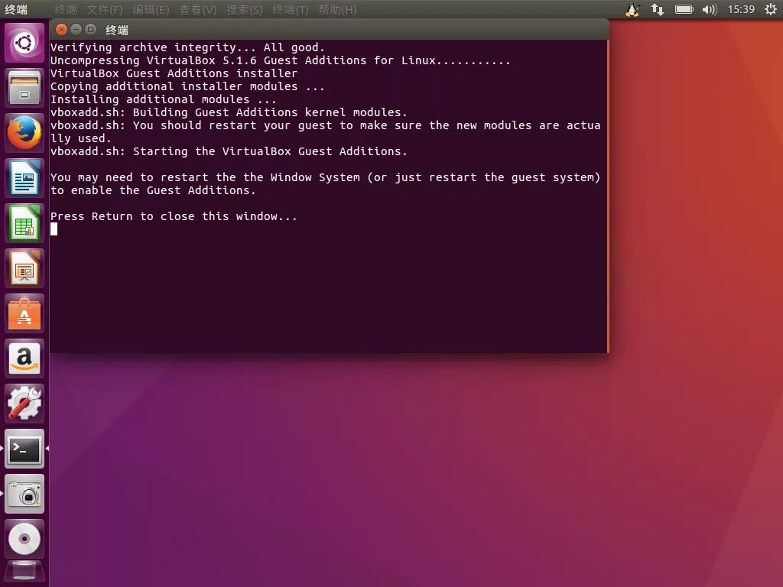Open the session gear menu
Viewport: 783px width, 587px height.
(x=771, y=9)
